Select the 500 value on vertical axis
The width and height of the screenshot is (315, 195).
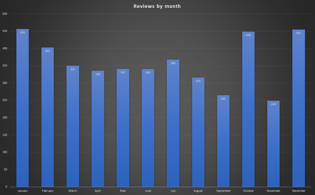click(x=4, y=14)
